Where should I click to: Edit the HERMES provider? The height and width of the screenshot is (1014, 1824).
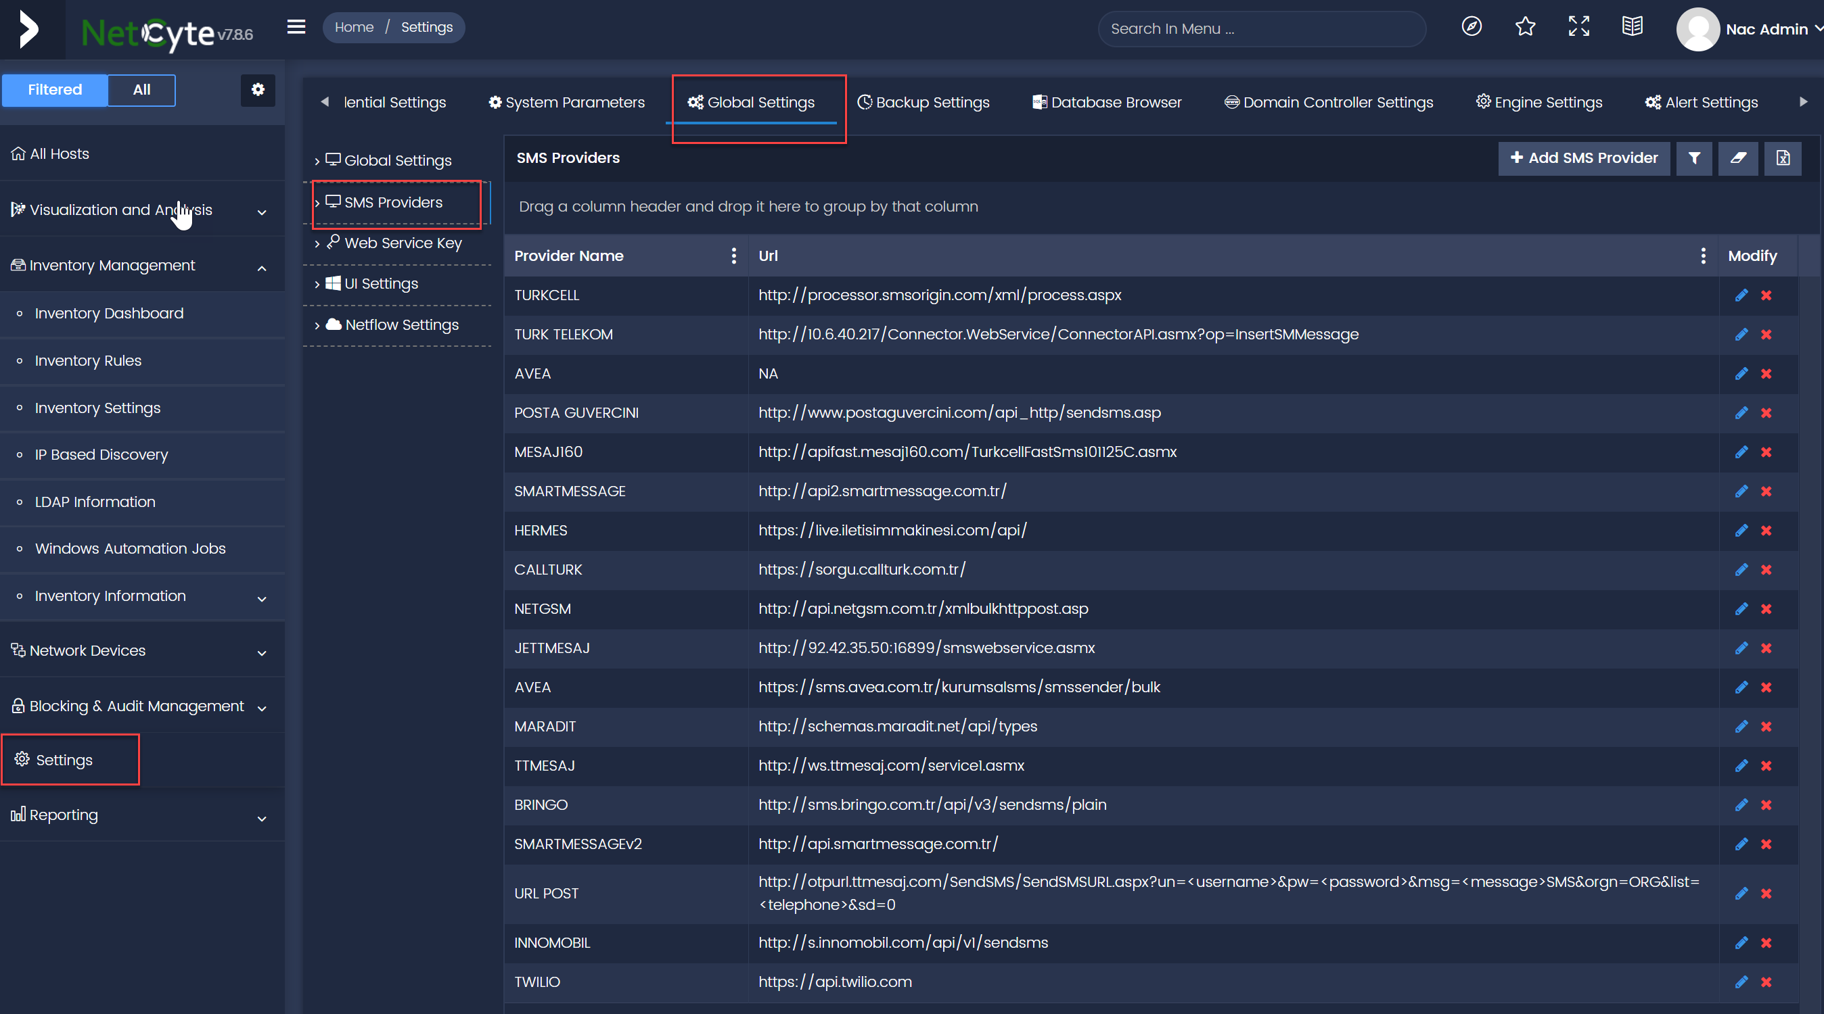click(1741, 531)
